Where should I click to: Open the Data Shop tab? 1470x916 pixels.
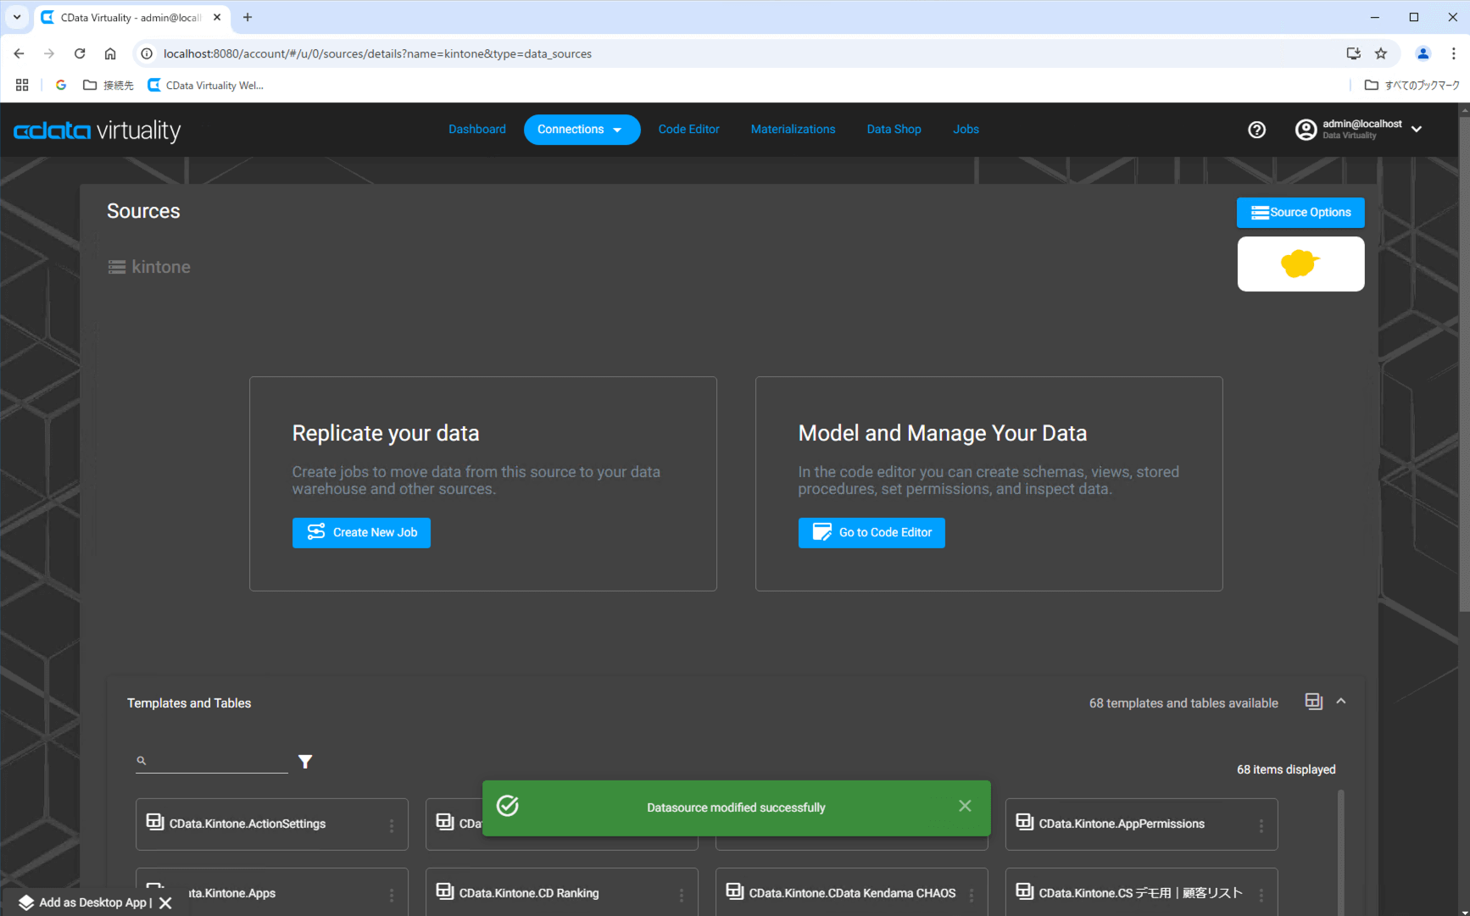click(x=894, y=130)
